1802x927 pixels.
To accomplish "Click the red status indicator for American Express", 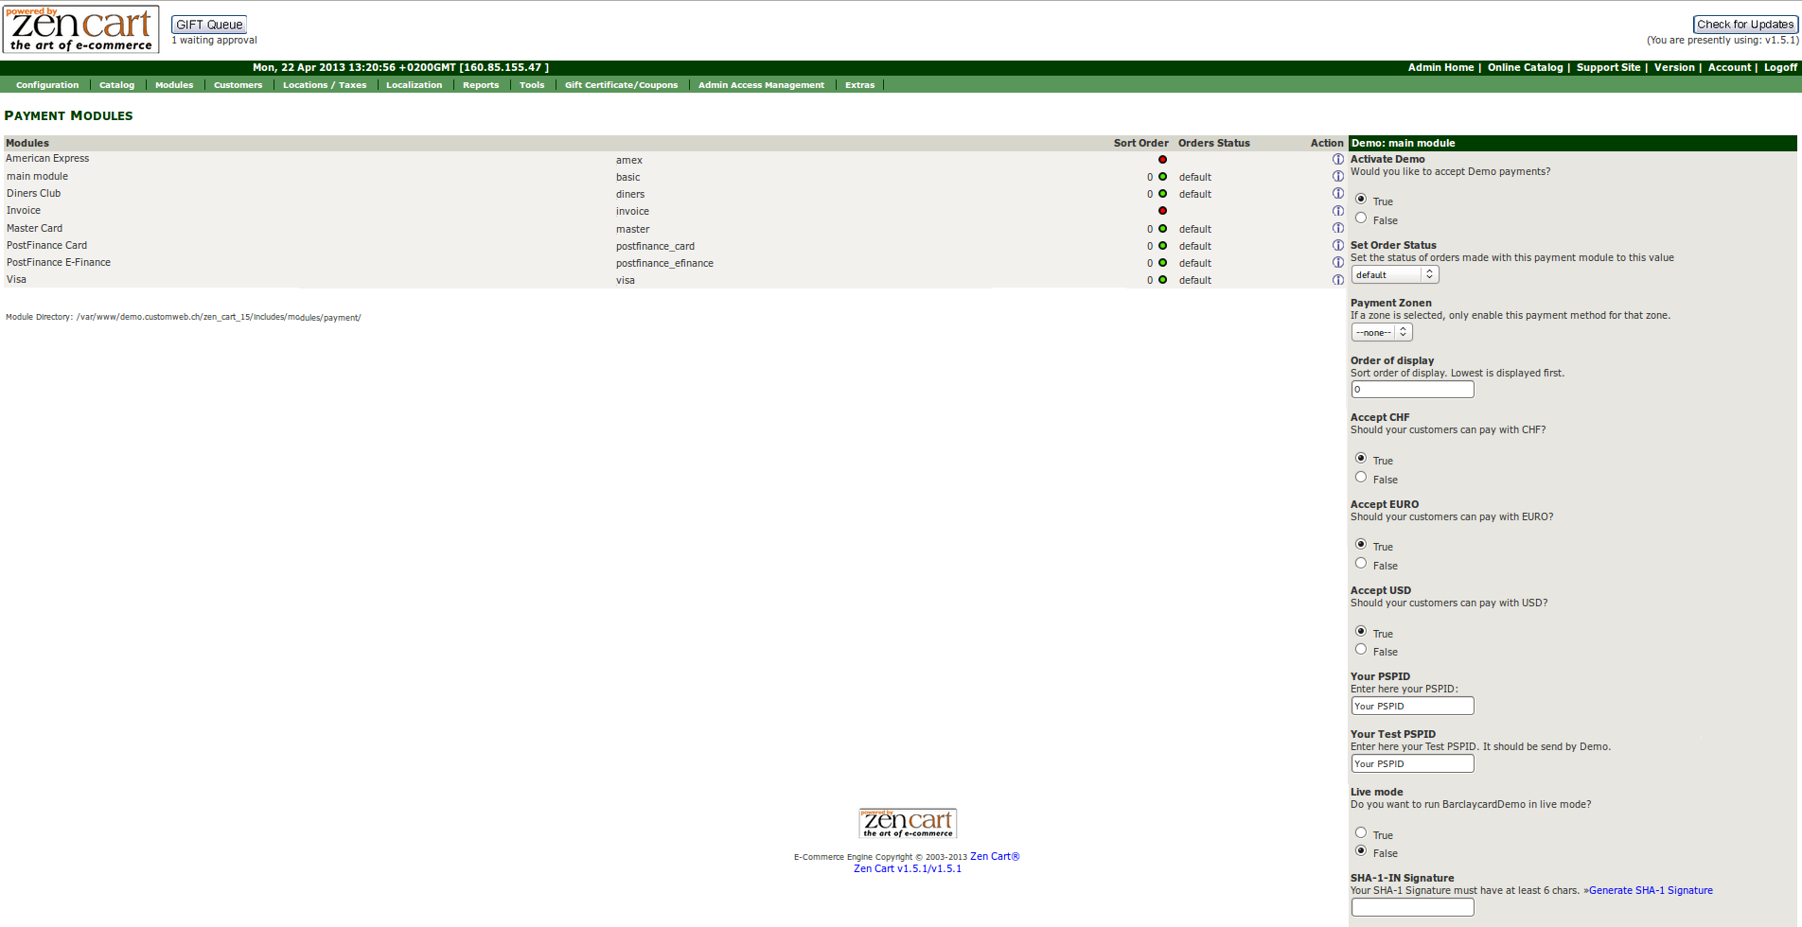I will 1162,160.
